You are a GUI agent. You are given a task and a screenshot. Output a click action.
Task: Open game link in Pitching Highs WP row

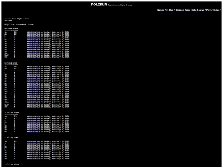click(33, 132)
